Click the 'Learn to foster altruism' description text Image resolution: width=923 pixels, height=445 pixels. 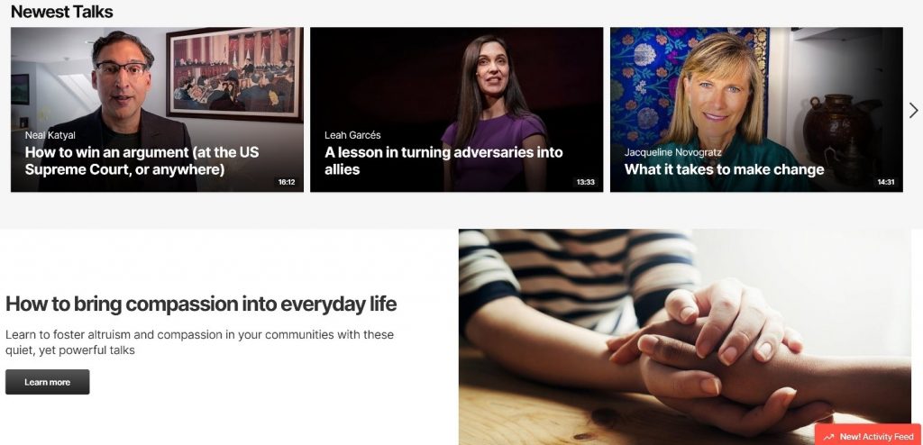click(x=199, y=342)
